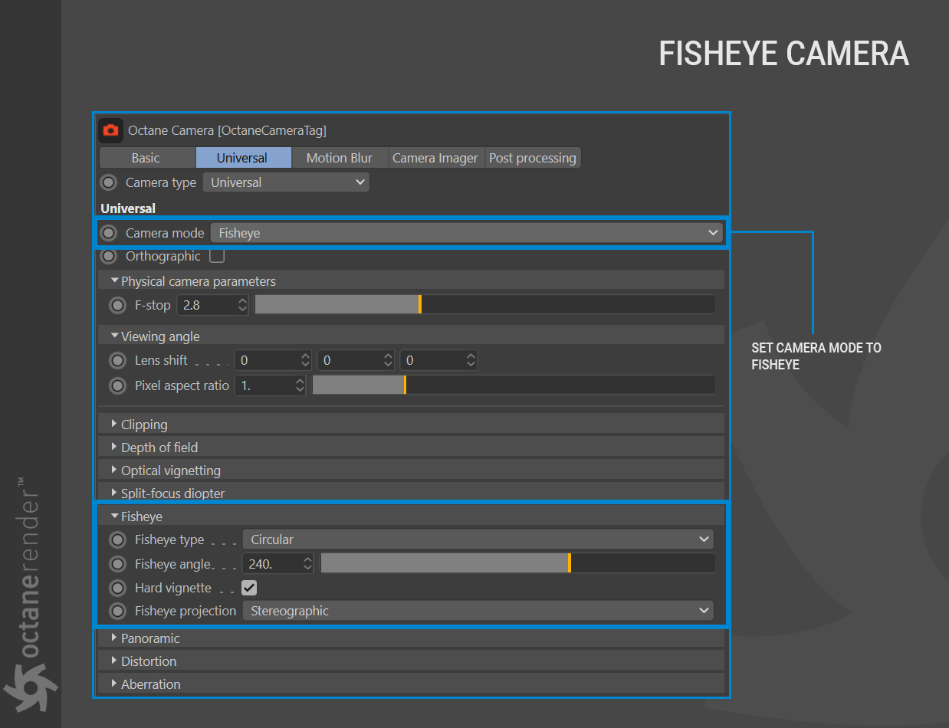The width and height of the screenshot is (949, 728).
Task: Click the keyframe dot beside Pixel aspect ratio
Action: click(117, 385)
